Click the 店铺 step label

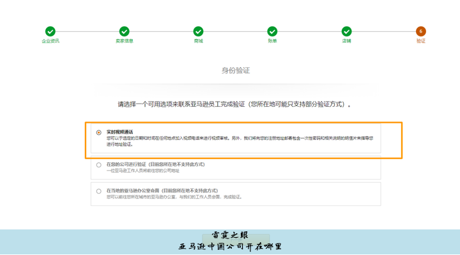coord(346,41)
